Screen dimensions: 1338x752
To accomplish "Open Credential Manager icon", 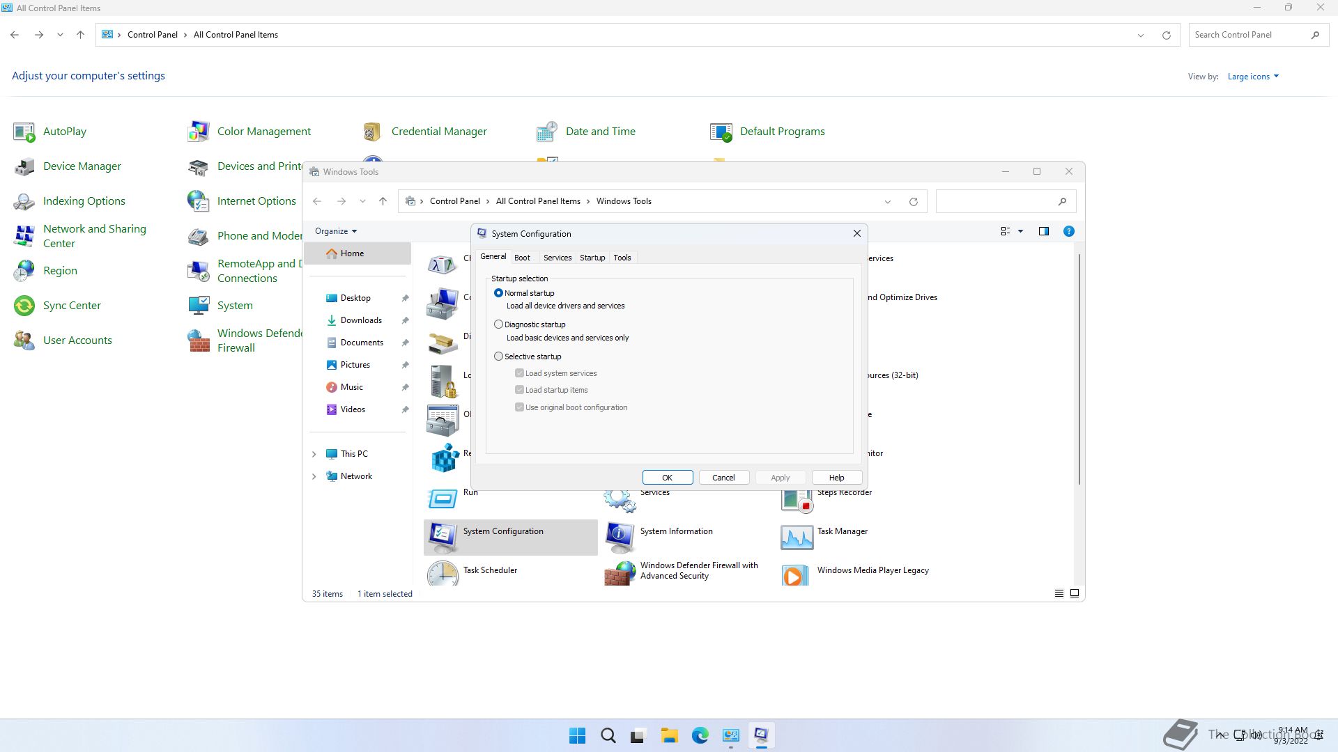I will coord(372,132).
